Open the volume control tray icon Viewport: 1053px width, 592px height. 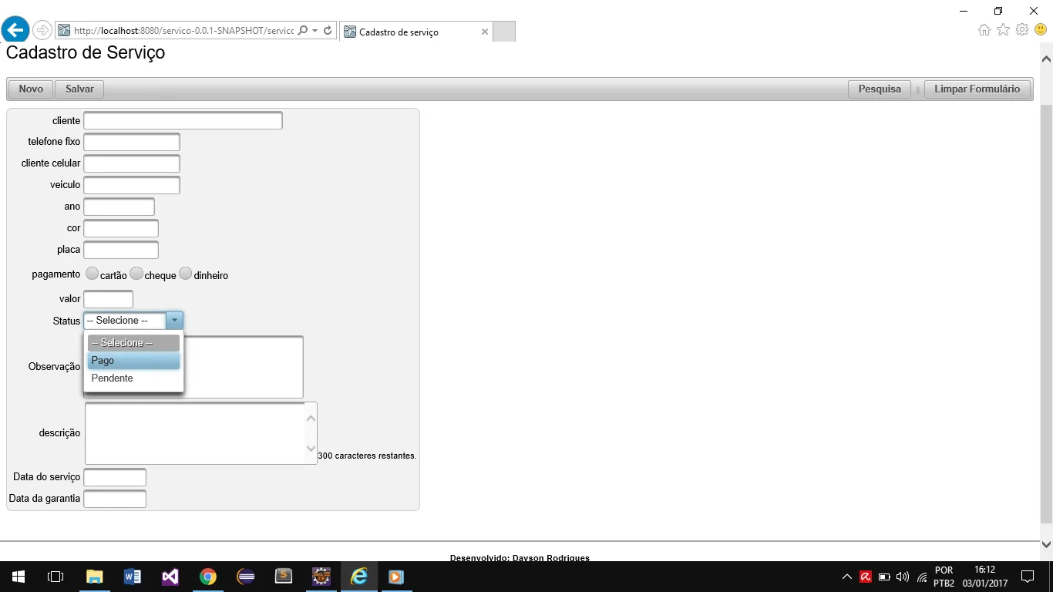click(903, 577)
